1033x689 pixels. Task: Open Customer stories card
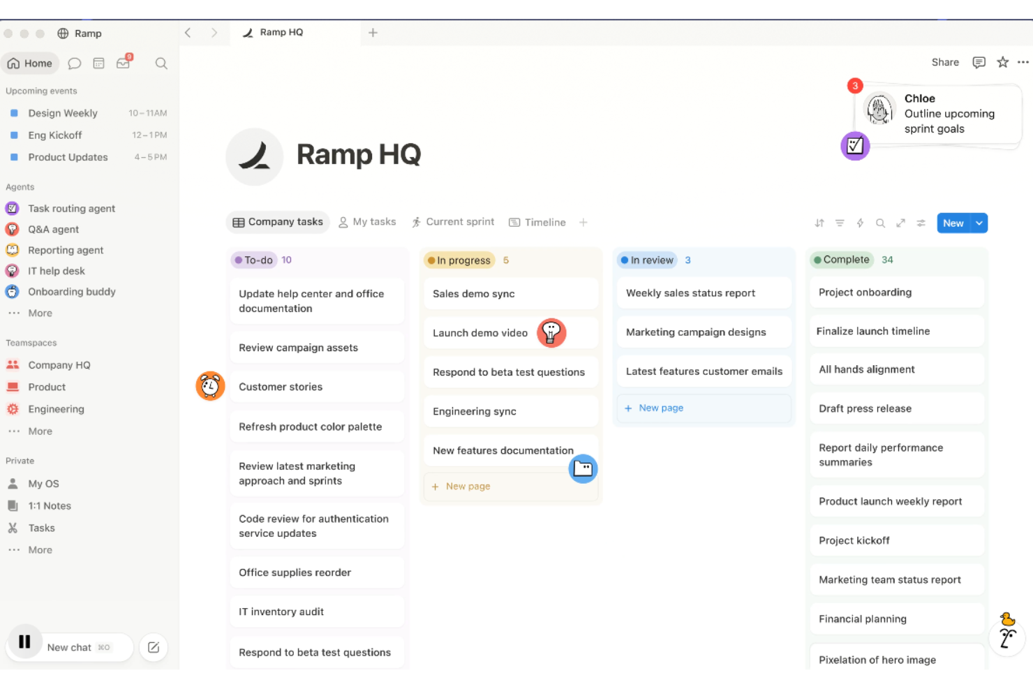[x=317, y=387]
